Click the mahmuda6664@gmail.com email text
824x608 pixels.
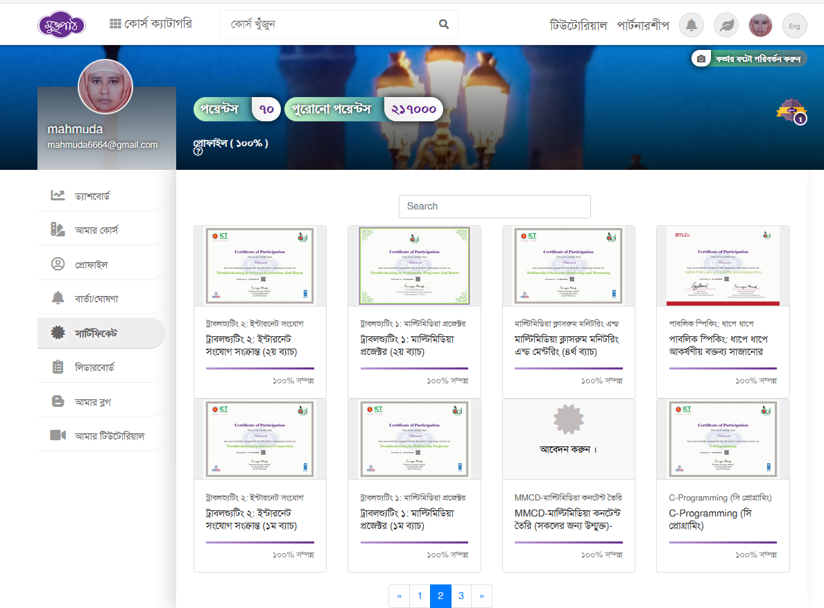point(103,145)
